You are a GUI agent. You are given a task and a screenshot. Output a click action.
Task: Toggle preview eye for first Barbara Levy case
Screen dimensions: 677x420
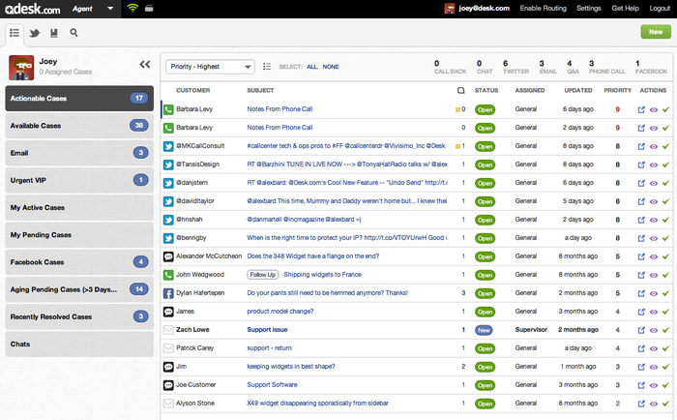tap(653, 109)
